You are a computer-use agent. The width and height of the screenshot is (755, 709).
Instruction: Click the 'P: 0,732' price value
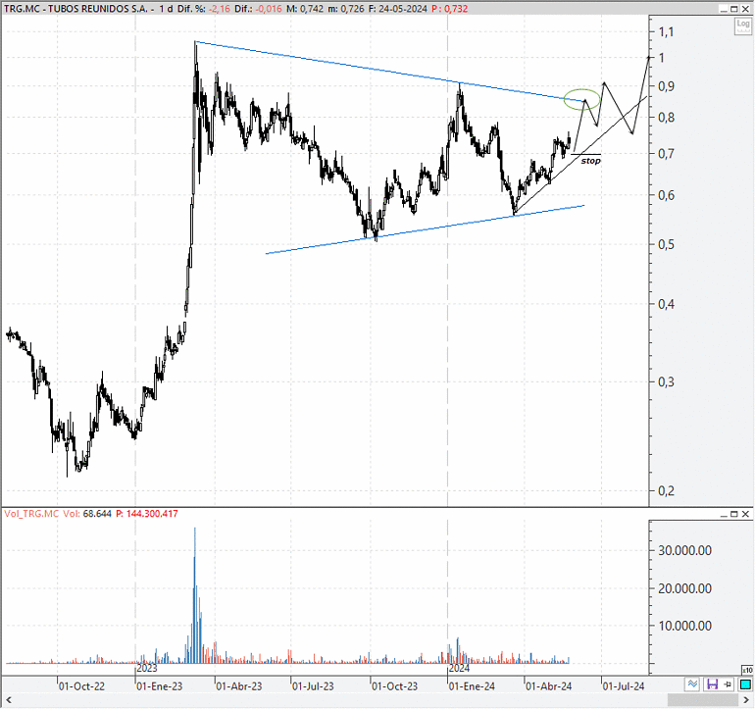[450, 9]
